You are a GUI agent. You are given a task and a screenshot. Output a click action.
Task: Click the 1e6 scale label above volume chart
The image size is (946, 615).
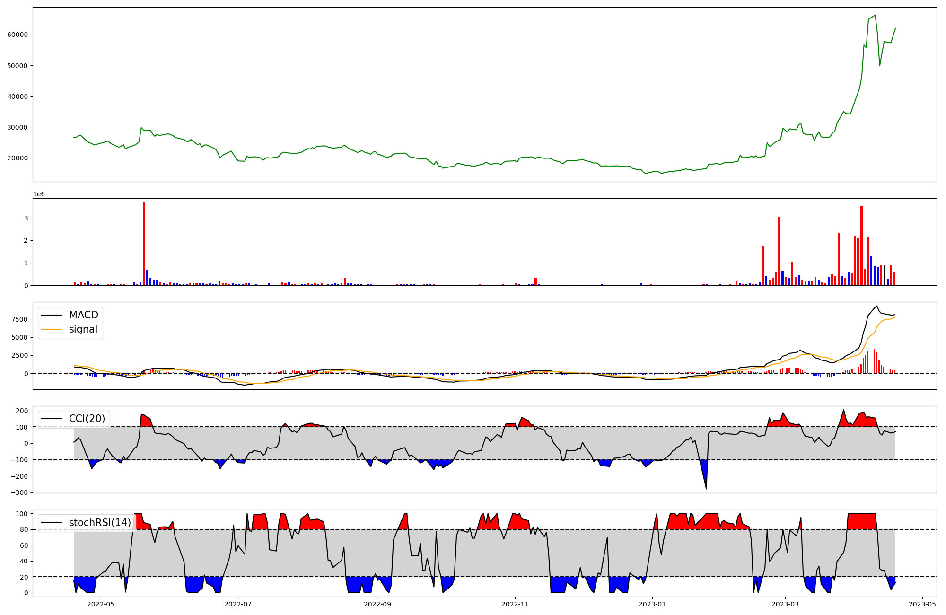point(39,194)
